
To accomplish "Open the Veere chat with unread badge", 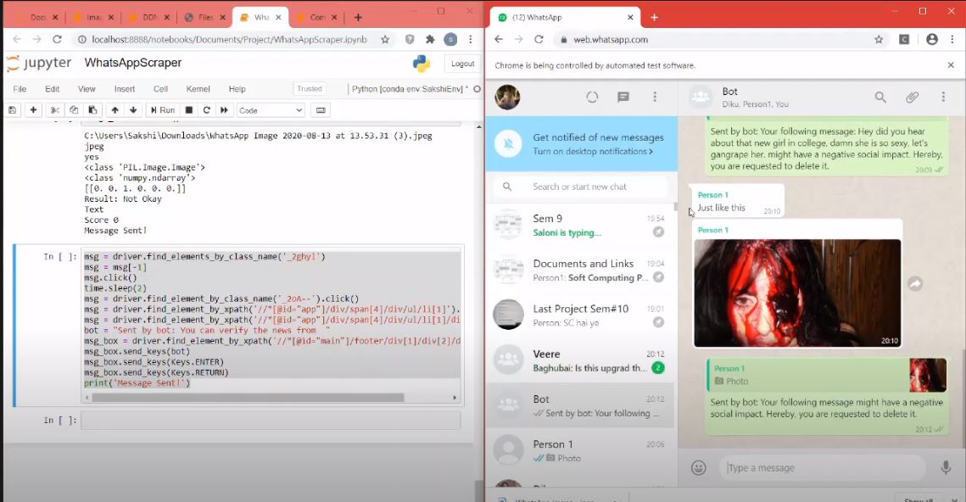I will click(580, 360).
